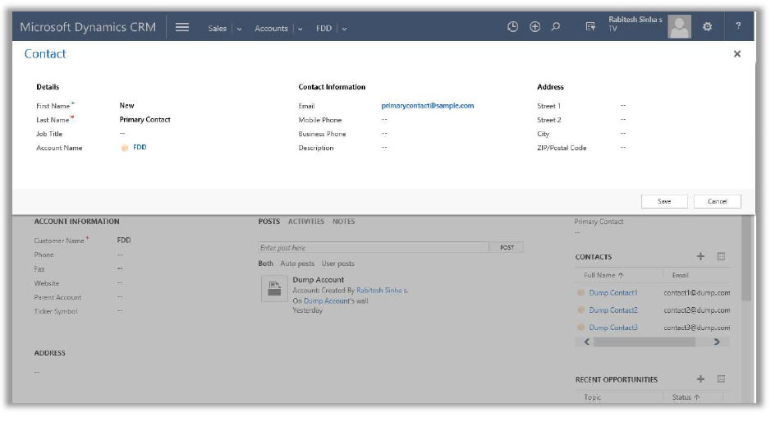This screenshot has width=780, height=422.
Task: Open the settings gear icon
Action: tap(707, 27)
